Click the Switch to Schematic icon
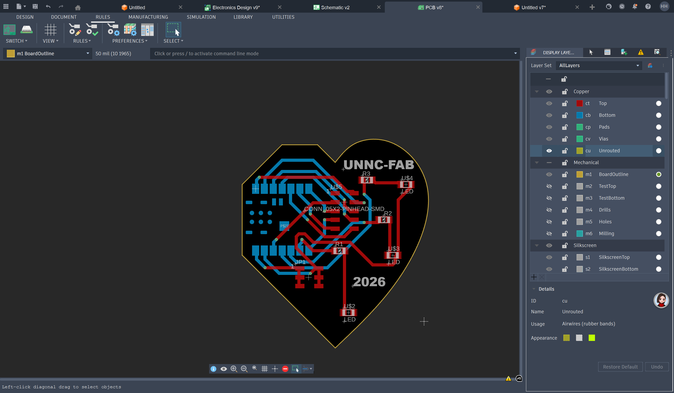674x393 pixels. click(9, 30)
